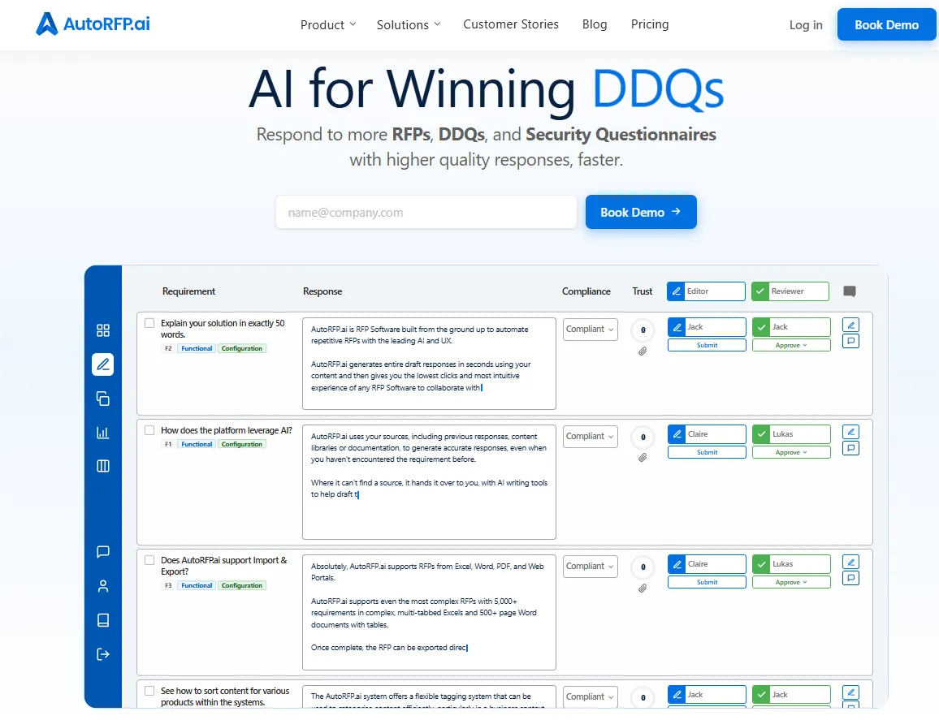Check the 'How does the platform leverage AI' checkbox
939x720 pixels.
coord(149,429)
